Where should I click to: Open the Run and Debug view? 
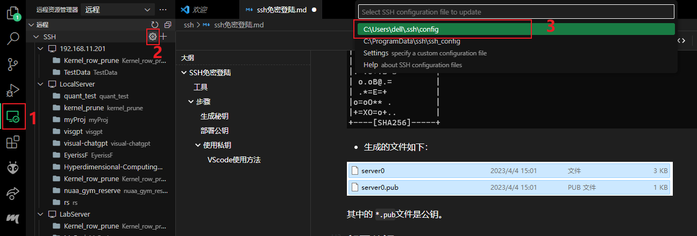[x=13, y=90]
